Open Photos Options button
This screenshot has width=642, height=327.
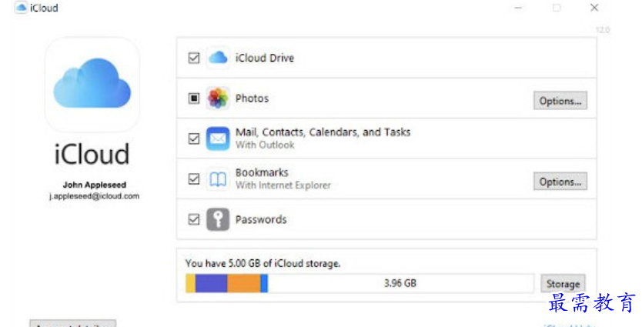[560, 101]
